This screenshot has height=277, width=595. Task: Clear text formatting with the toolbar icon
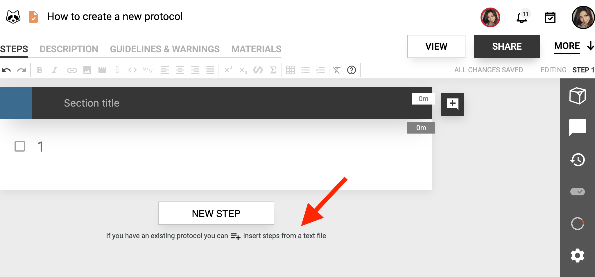tap(336, 70)
